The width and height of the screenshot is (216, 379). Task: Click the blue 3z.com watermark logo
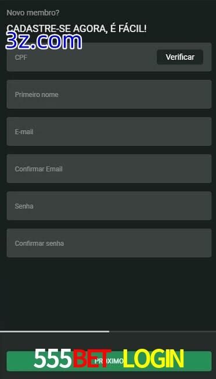pos(44,41)
